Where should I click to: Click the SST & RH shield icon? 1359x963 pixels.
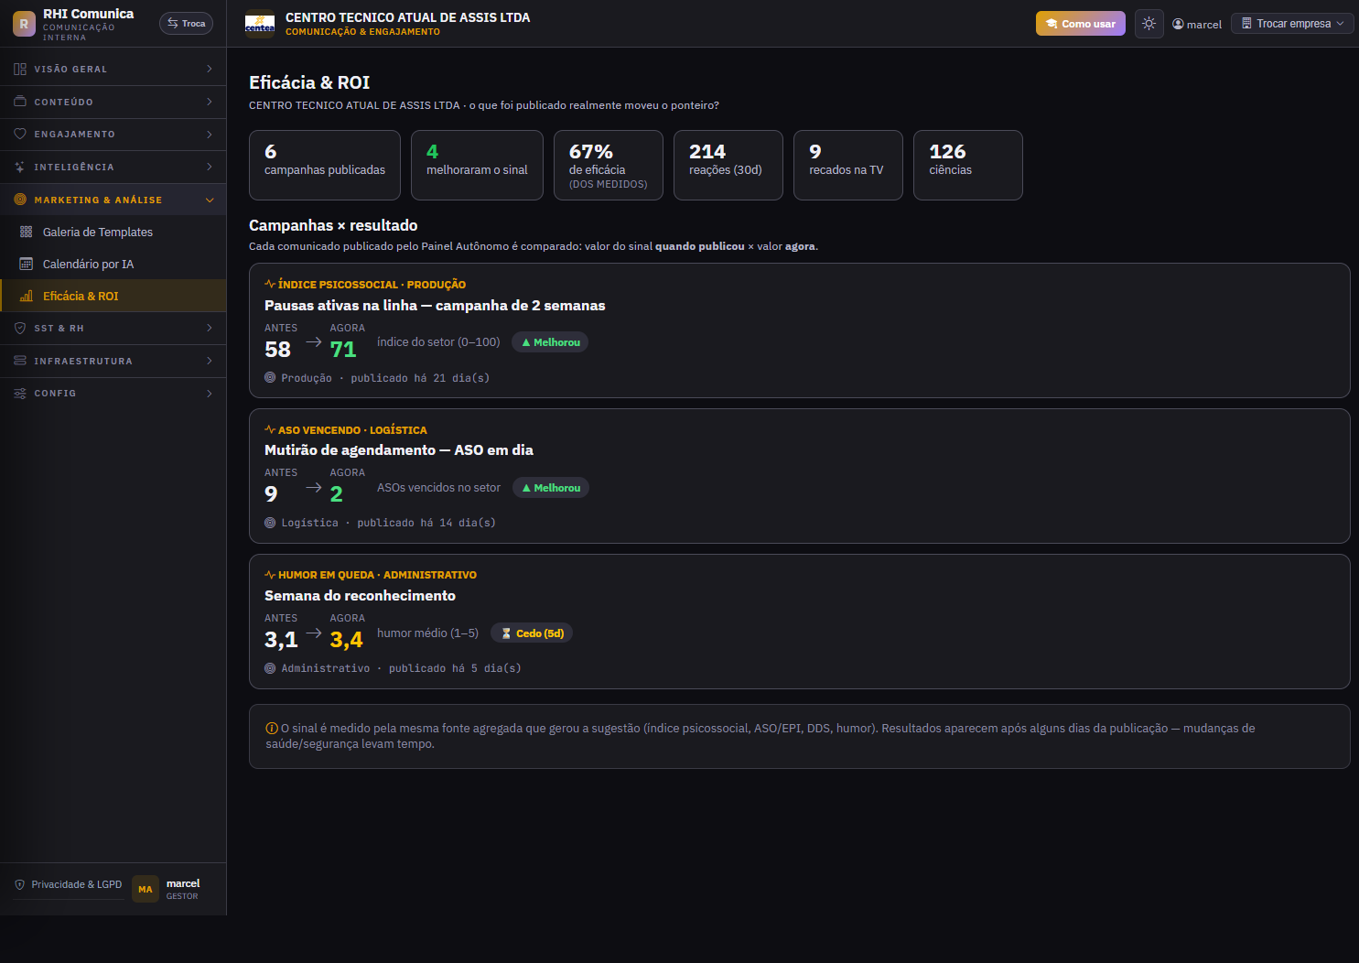tap(20, 328)
